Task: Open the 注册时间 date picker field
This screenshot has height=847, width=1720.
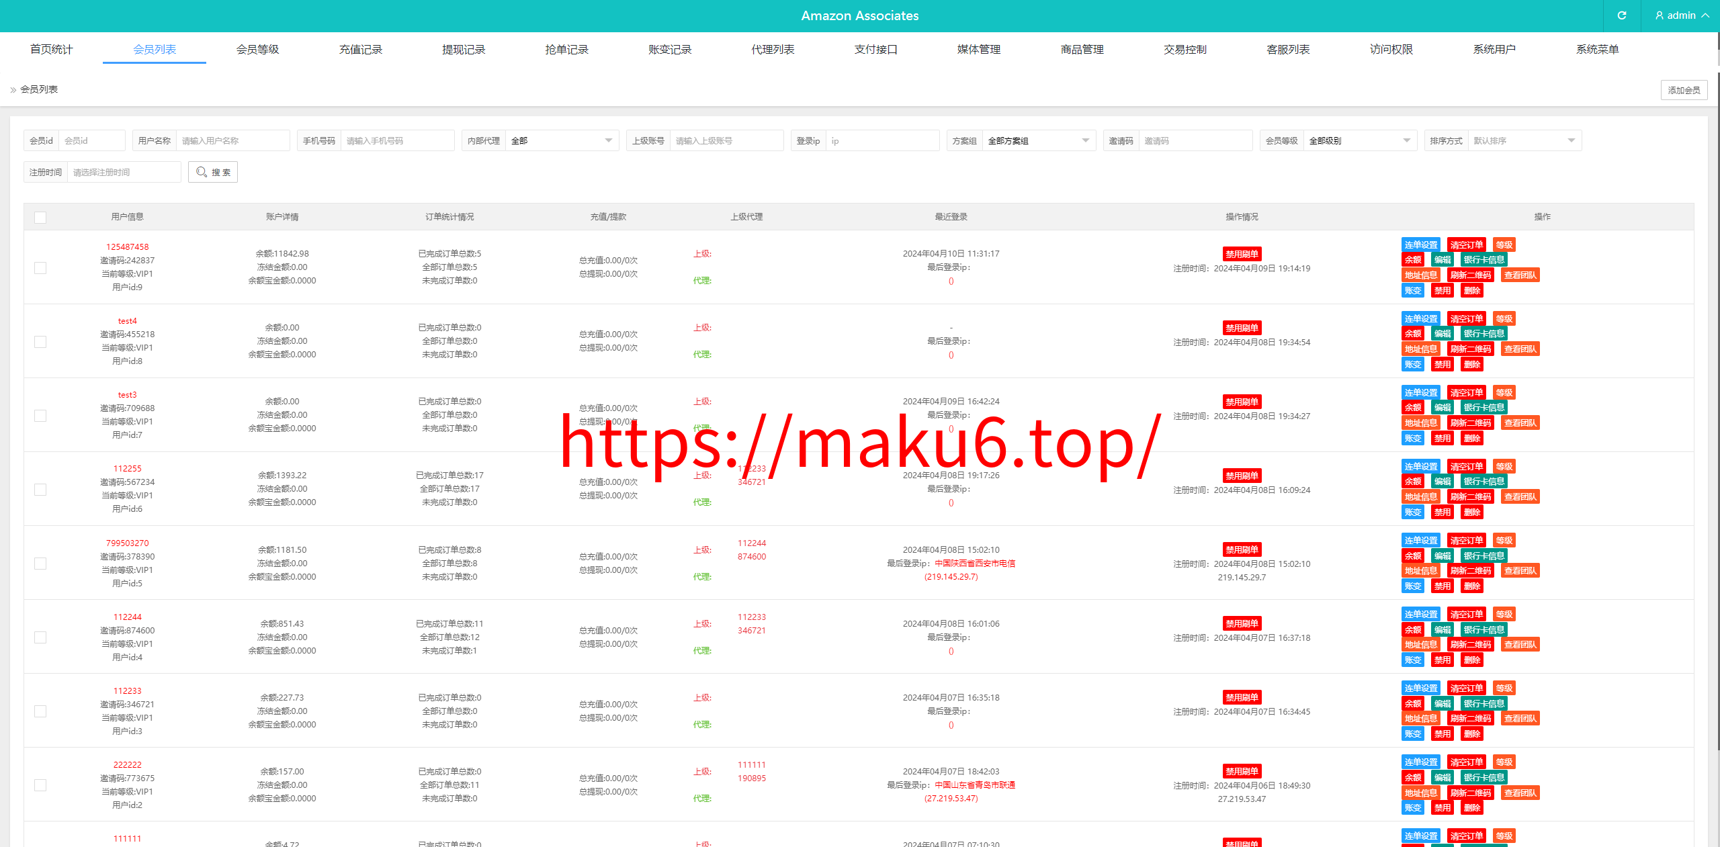Action: 124,172
